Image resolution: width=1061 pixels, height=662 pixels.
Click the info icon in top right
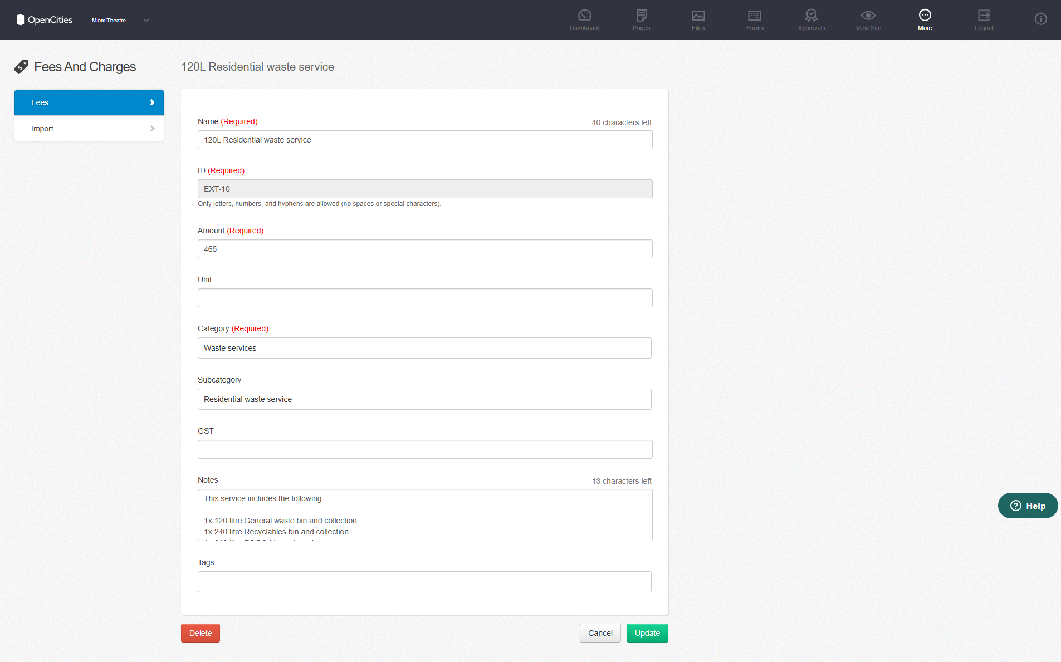pyautogui.click(x=1040, y=19)
